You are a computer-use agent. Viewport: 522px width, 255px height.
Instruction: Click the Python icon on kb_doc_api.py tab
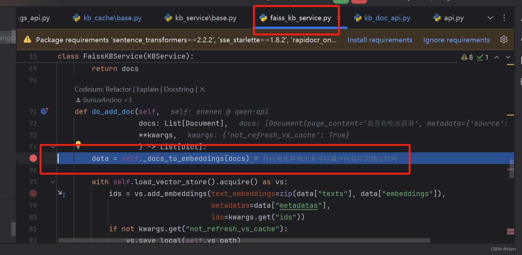coord(357,18)
